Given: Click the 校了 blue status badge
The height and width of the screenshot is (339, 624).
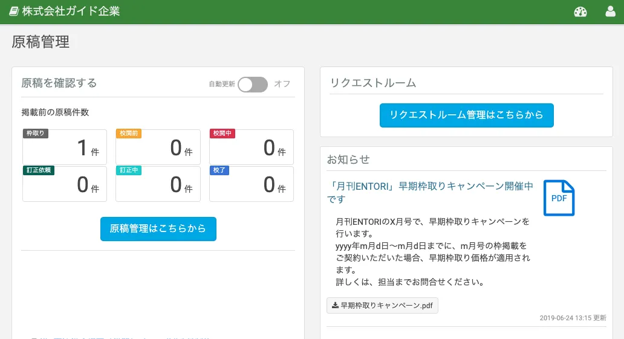Looking at the screenshot, I should pyautogui.click(x=219, y=170).
